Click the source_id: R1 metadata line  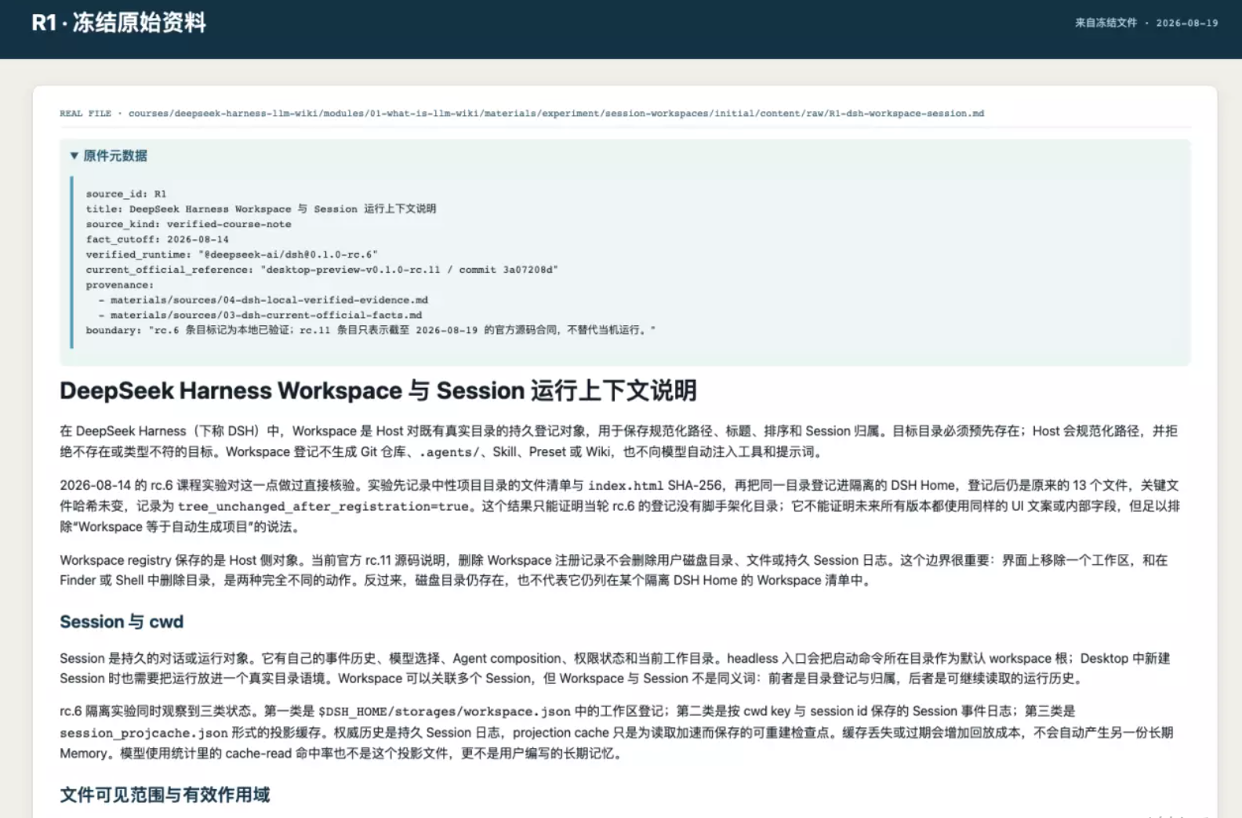(x=126, y=194)
